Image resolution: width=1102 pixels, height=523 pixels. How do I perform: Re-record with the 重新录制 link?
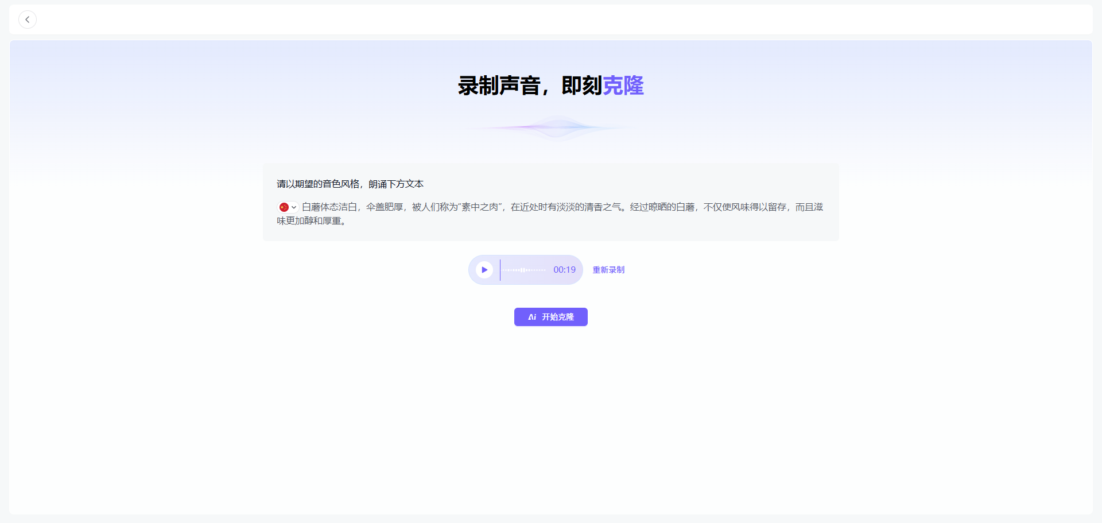click(x=608, y=270)
